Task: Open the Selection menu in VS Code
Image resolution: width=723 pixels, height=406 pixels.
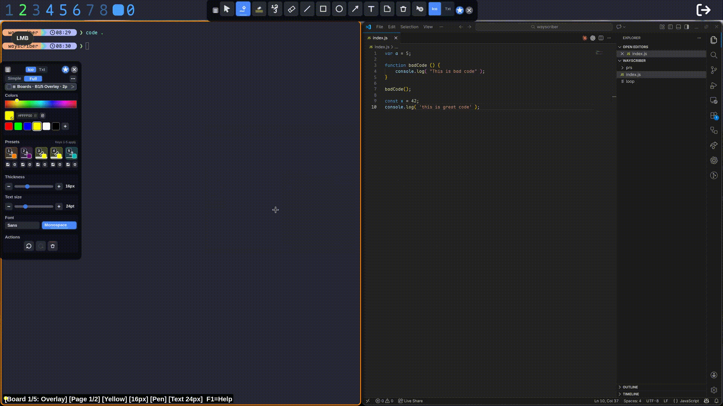Action: pyautogui.click(x=409, y=27)
